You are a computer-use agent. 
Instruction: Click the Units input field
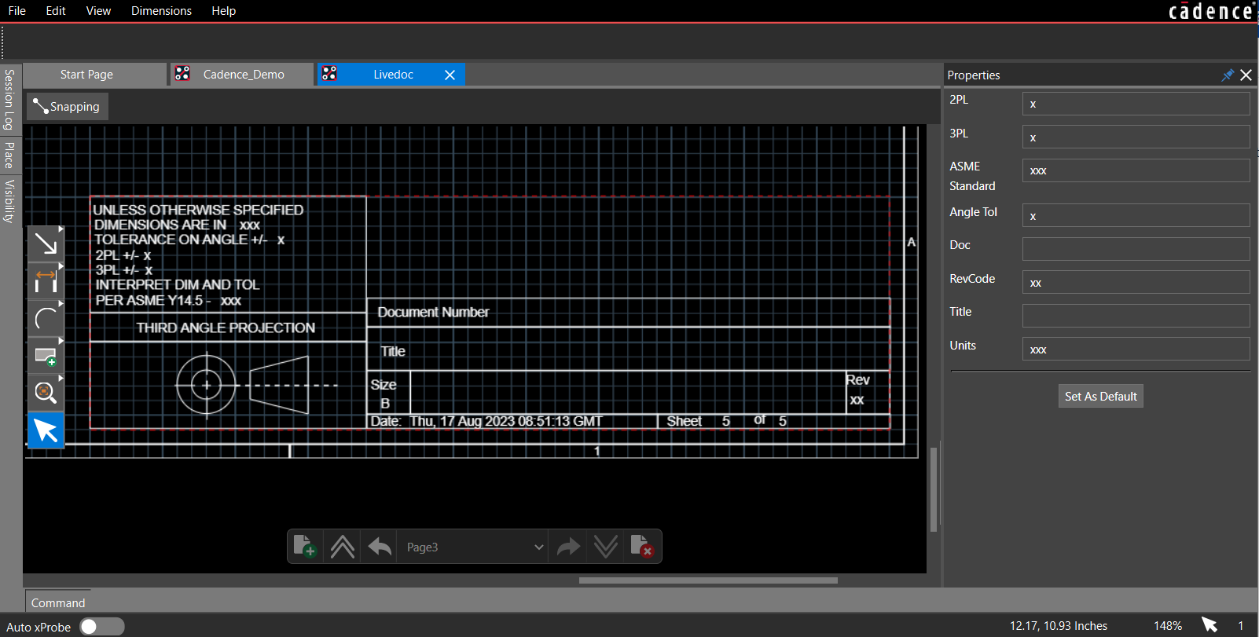click(1136, 349)
